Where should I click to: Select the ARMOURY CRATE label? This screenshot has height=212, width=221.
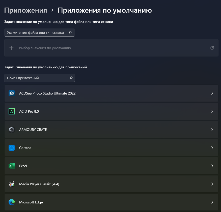33,130
